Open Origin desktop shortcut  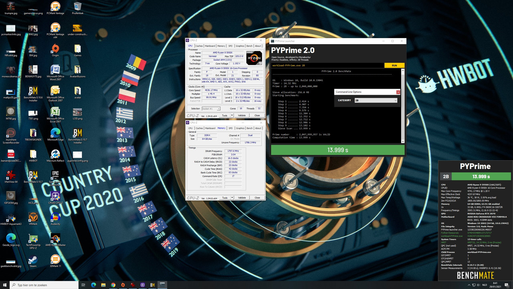(x=55, y=51)
